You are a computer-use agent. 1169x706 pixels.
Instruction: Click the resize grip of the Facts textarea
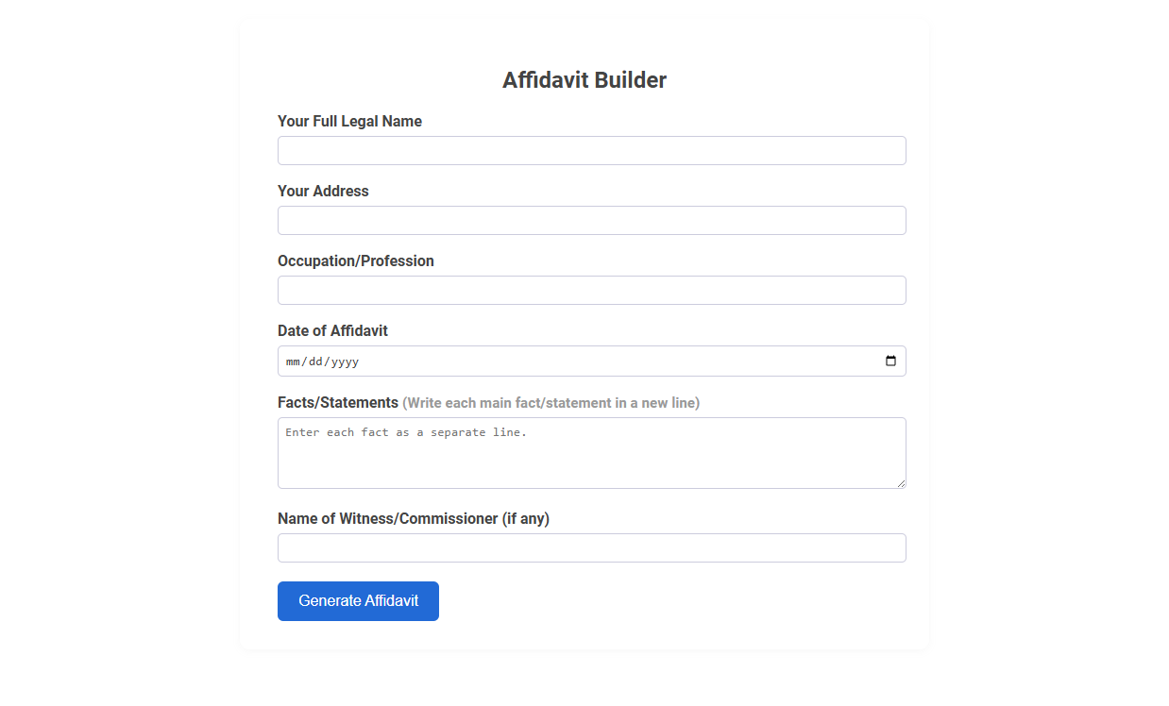point(901,484)
